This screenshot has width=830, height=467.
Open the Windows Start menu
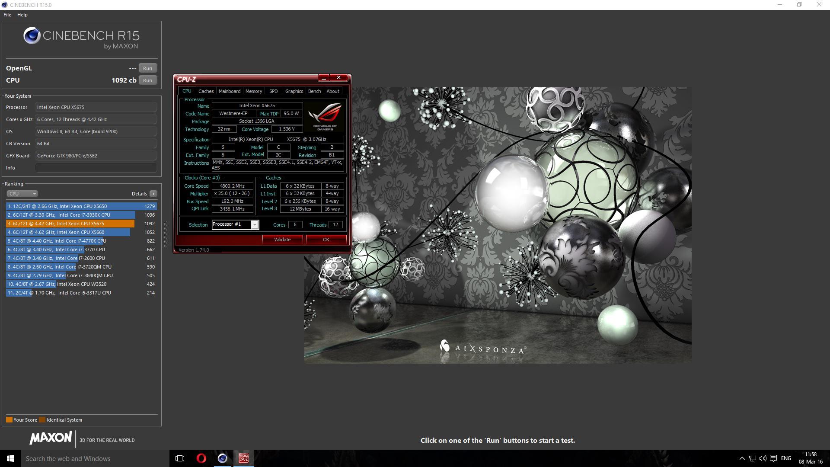pyautogui.click(x=10, y=458)
